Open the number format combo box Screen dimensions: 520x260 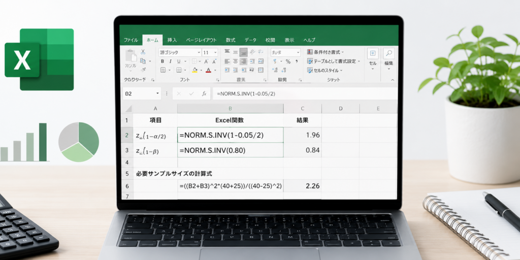coord(285,52)
